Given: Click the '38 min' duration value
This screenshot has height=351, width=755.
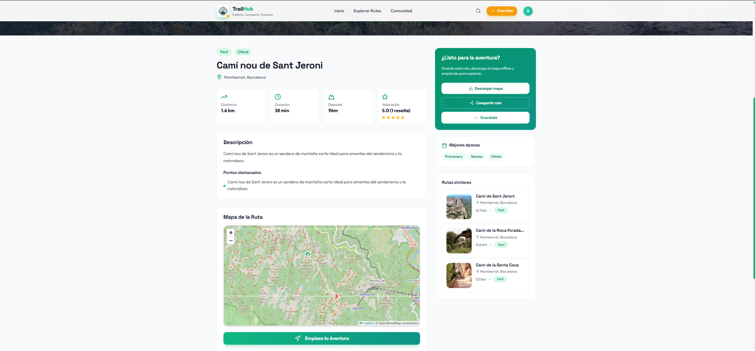Looking at the screenshot, I should [x=282, y=111].
